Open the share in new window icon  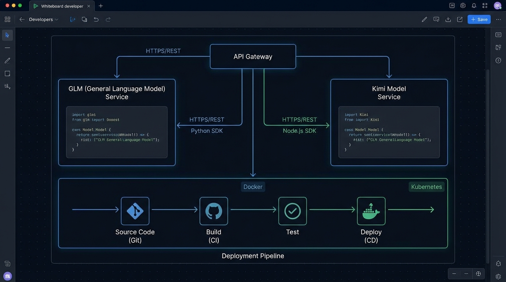tap(460, 19)
